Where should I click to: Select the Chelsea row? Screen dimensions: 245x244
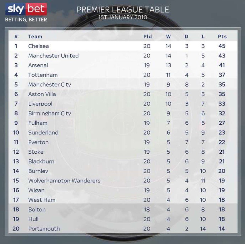coord(123,46)
